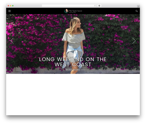This screenshot has width=146, height=124.
Task: Click the browser reload icon
Action: (95, 6)
